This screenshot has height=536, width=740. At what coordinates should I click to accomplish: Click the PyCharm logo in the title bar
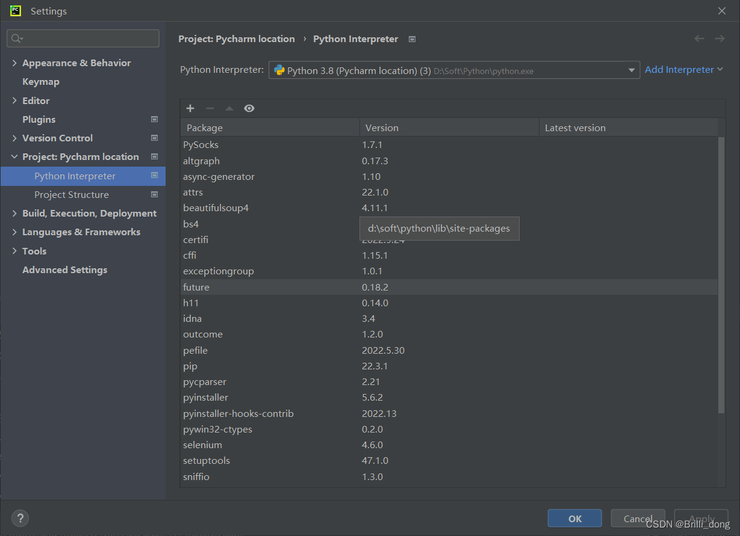[16, 11]
